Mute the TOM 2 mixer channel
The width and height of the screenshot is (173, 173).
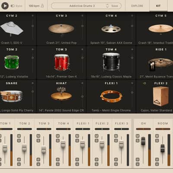(19, 136)
